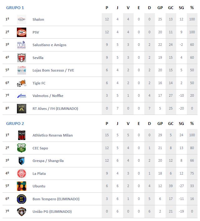Viewport: 200px width, 221px height.
Task: Open the GRUPO 2 heading
Action: (15, 123)
